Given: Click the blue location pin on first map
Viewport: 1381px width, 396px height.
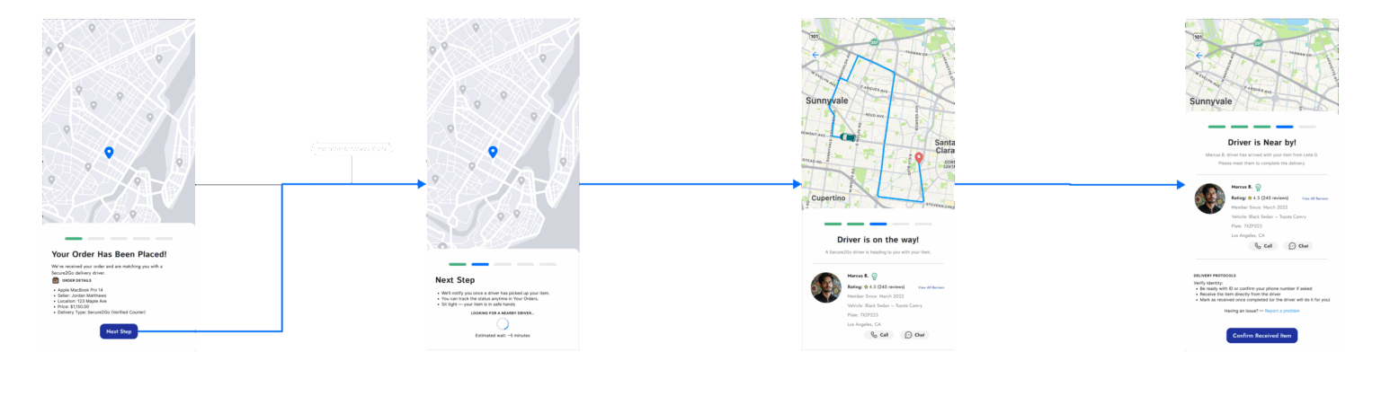Looking at the screenshot, I should 109,153.
